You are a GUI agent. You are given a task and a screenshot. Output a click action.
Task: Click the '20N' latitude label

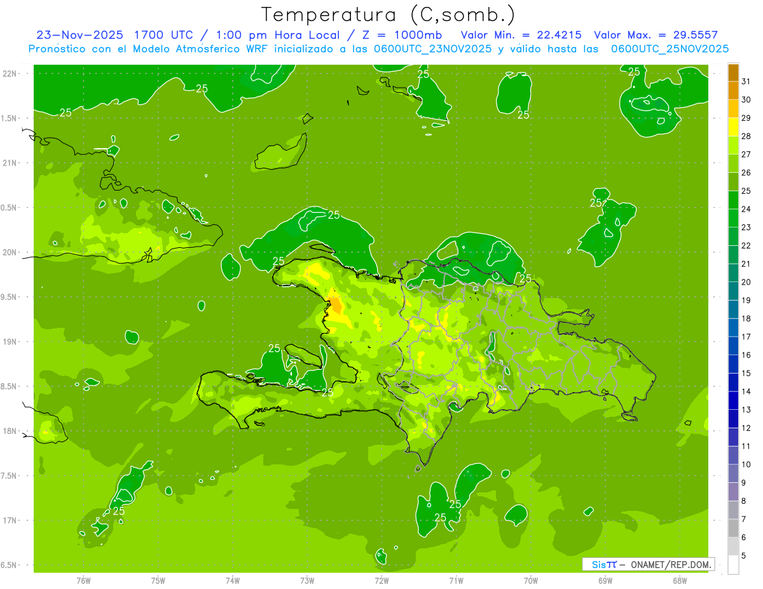(10, 252)
